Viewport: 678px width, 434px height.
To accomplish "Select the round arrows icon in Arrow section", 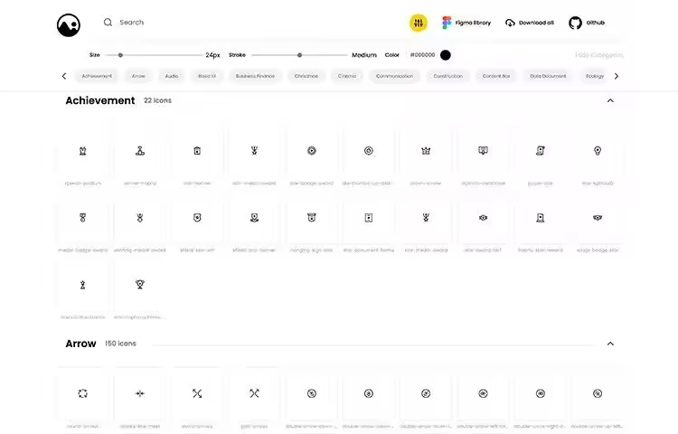I will [x=82, y=393].
